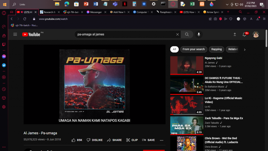
Task: Open Twitter in the Opera sidebar
Action: click(x=4, y=65)
